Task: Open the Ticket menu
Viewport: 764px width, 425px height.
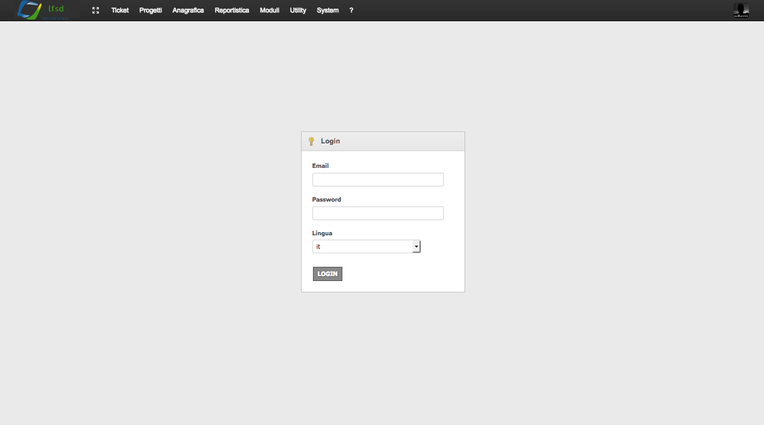Action: [120, 10]
